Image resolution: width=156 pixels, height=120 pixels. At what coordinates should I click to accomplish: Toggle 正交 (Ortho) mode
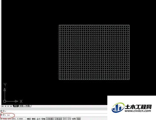[x=38, y=119]
